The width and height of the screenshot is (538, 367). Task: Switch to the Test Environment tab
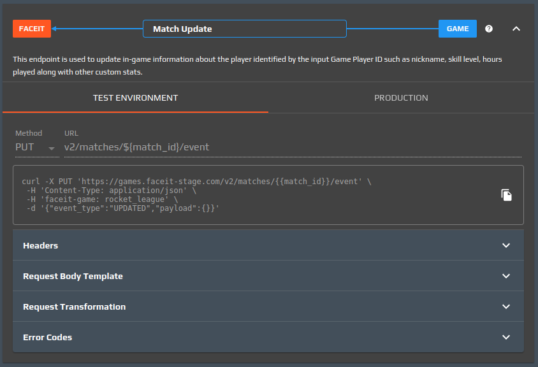pos(135,98)
